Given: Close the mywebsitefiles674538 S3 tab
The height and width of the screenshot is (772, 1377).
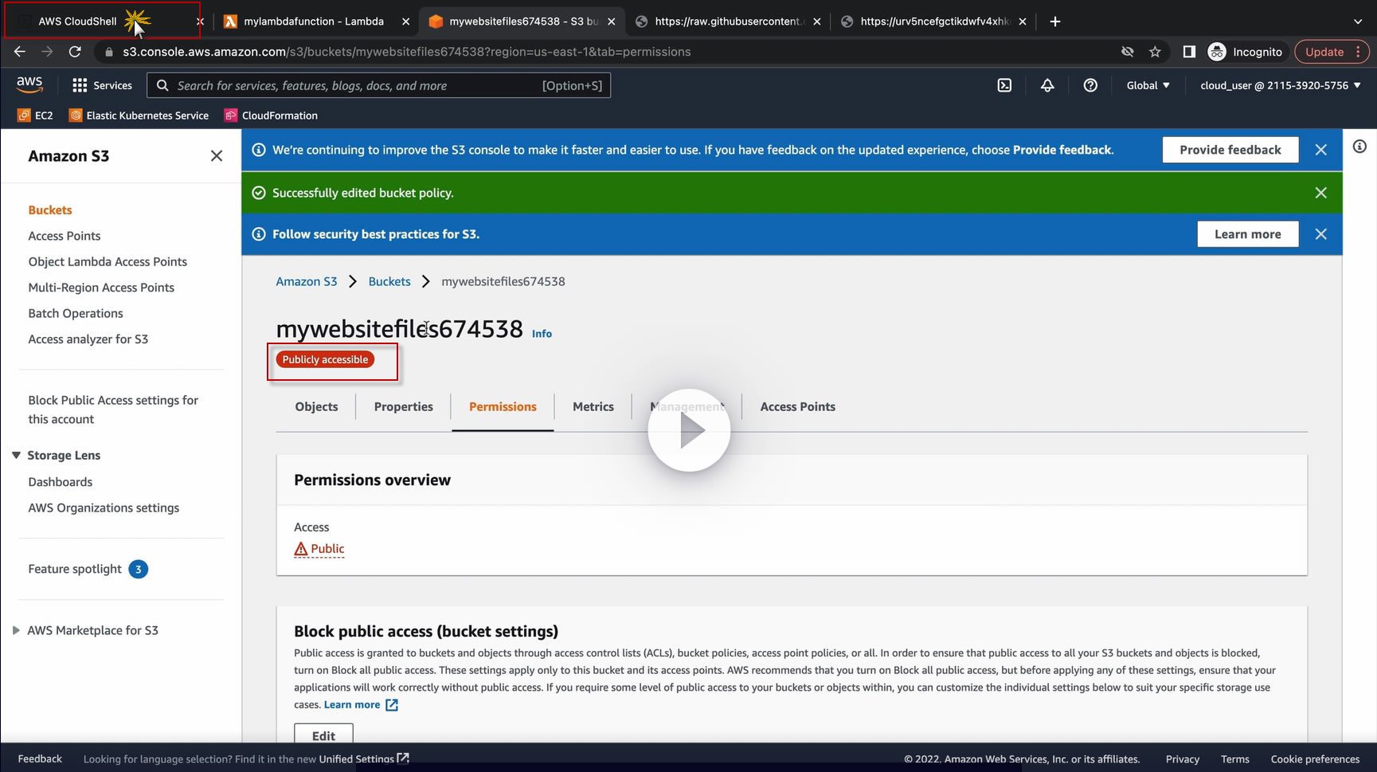Looking at the screenshot, I should 611,22.
